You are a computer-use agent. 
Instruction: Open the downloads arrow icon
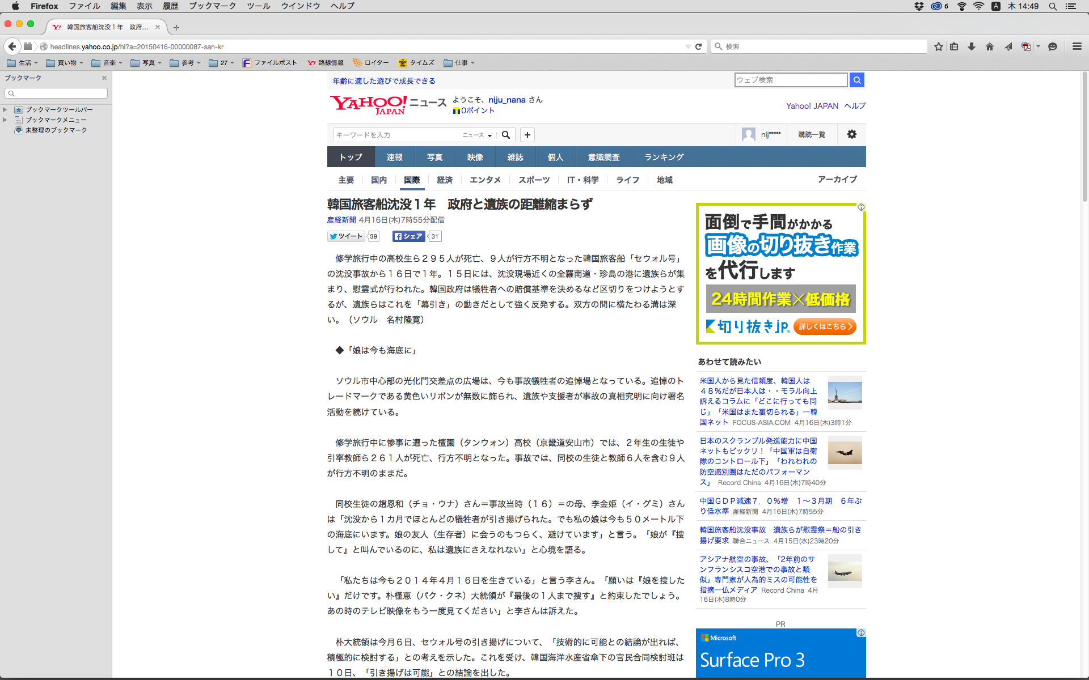[972, 46]
